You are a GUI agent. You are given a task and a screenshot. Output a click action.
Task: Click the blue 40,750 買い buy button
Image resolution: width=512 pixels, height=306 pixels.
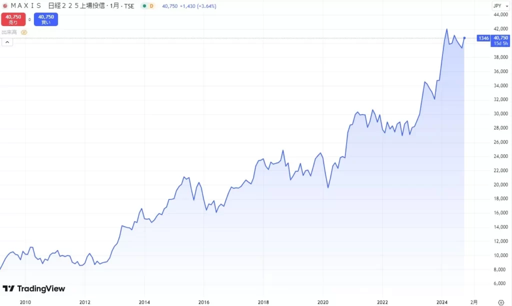(x=46, y=19)
